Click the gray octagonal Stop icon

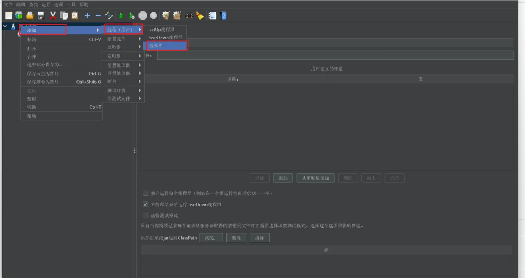tap(142, 15)
